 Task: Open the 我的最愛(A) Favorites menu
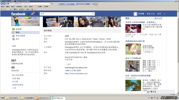pos(19,7)
